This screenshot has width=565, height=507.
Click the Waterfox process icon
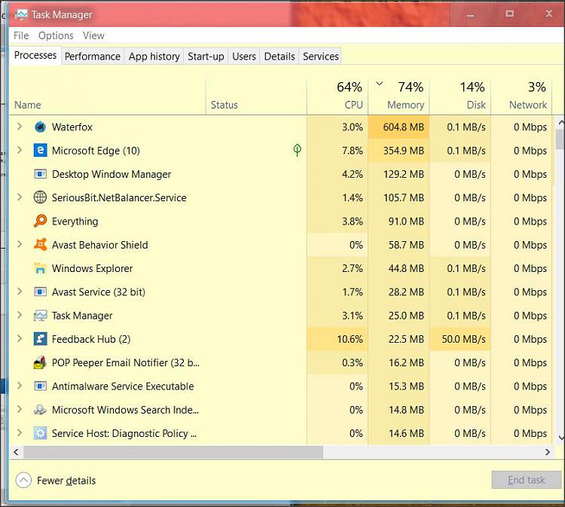[40, 127]
